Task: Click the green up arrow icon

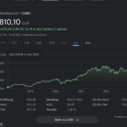Action: [x=31, y=29]
